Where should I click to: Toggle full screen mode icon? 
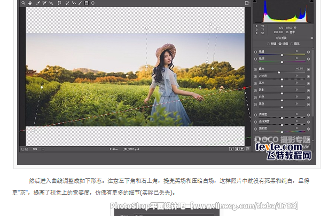[247, 3]
